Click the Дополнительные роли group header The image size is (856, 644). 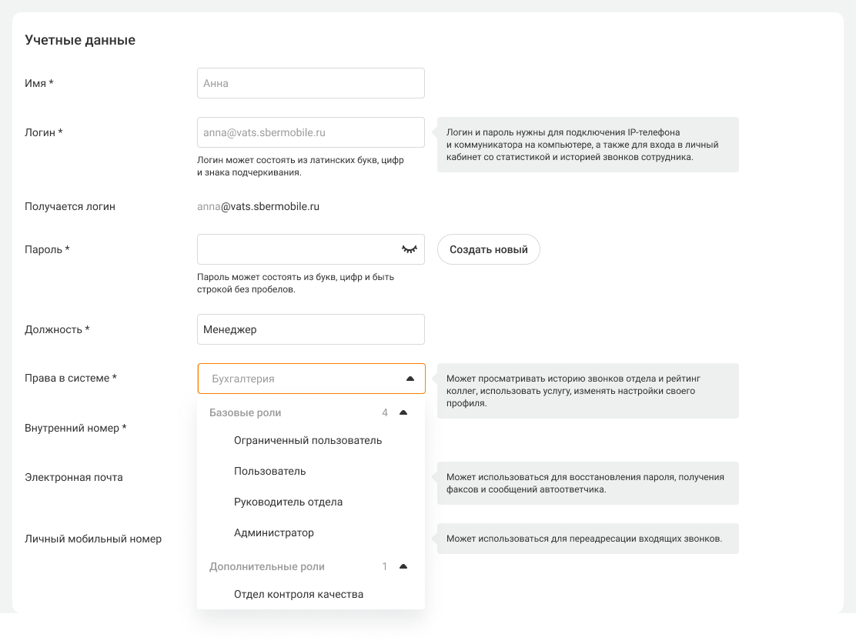click(x=267, y=567)
